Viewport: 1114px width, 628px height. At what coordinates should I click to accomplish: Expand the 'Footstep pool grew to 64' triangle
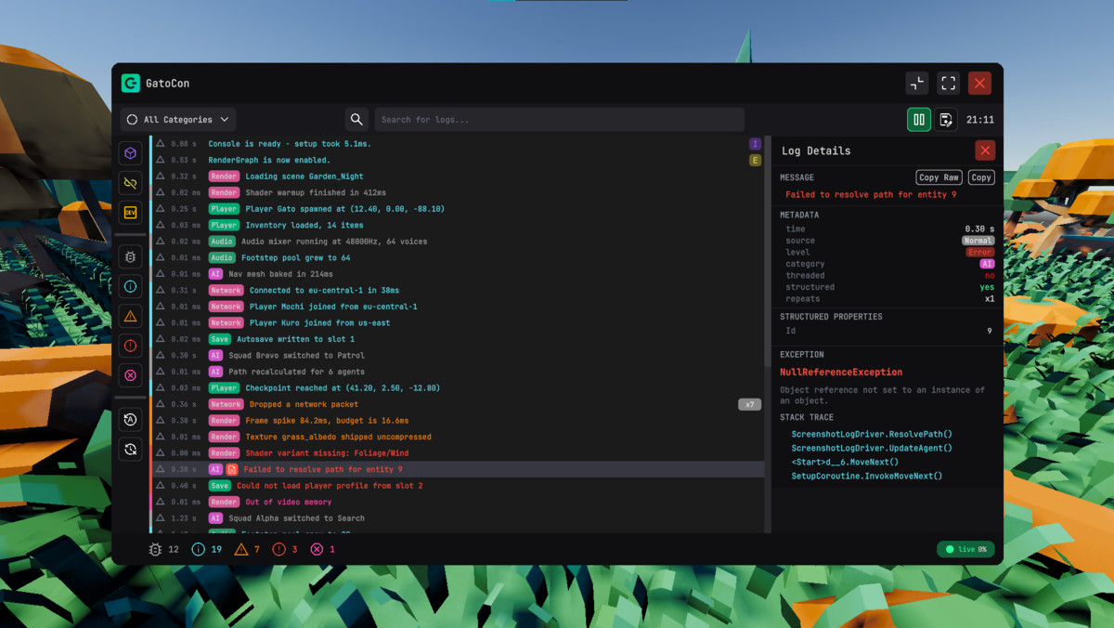161,257
